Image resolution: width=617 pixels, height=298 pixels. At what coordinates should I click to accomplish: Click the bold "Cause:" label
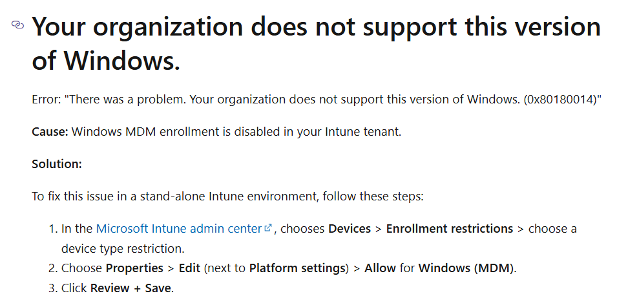pos(50,132)
